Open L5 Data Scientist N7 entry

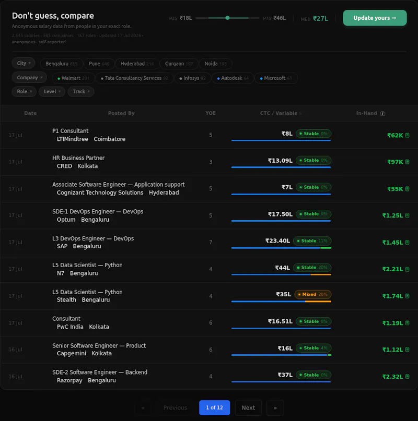(208, 269)
